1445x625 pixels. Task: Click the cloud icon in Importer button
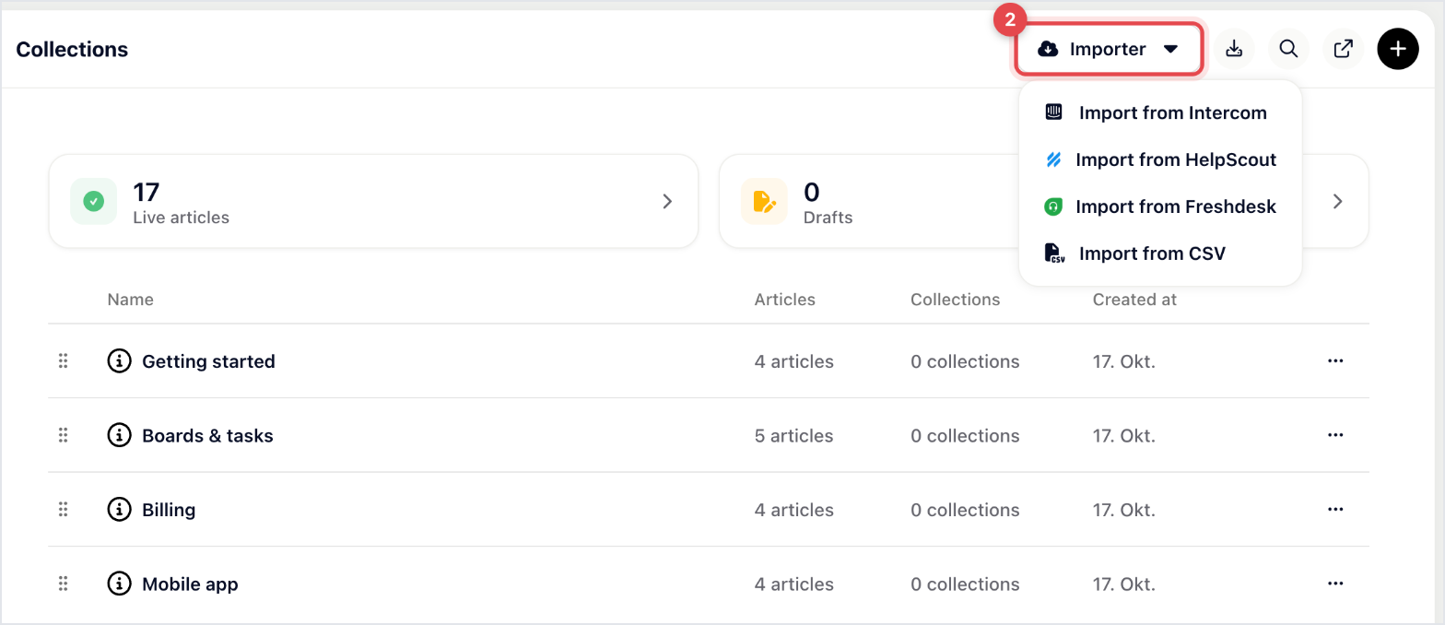1048,49
